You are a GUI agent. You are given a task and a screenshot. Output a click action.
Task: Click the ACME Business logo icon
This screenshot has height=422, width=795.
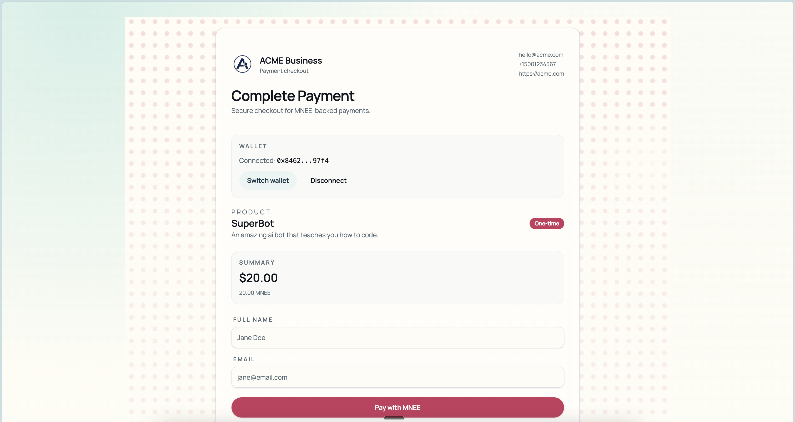[242, 64]
